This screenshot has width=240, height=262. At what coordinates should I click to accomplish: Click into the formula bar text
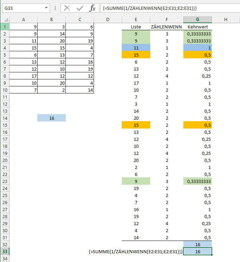tap(169, 8)
